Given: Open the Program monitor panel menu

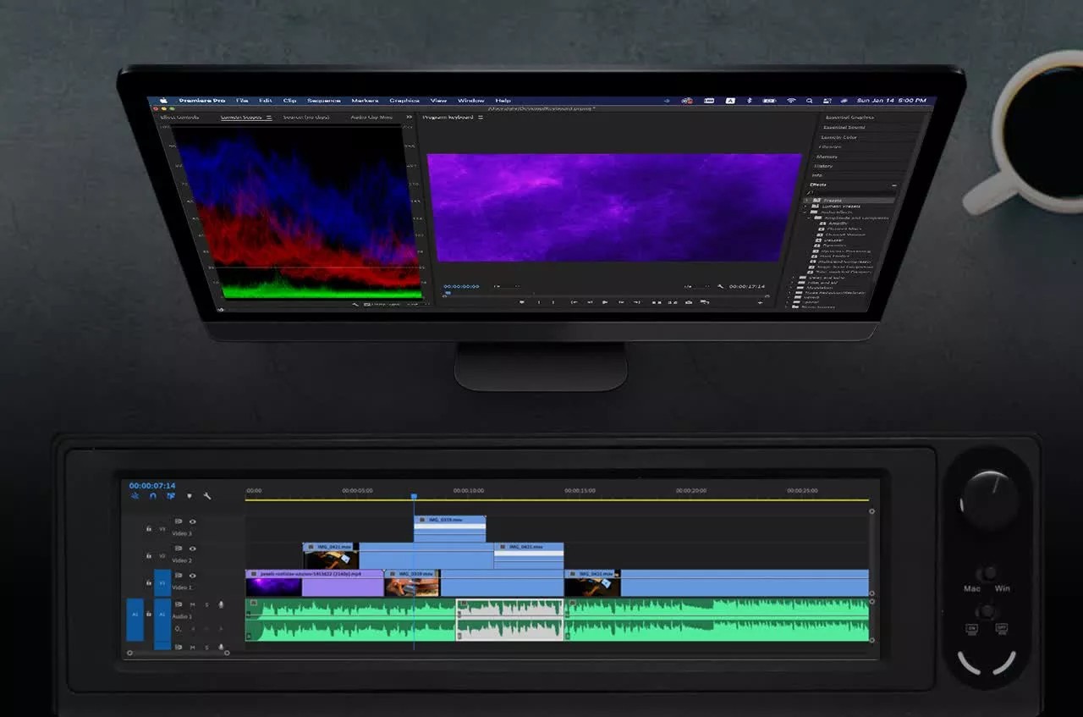Looking at the screenshot, I should point(481,118).
